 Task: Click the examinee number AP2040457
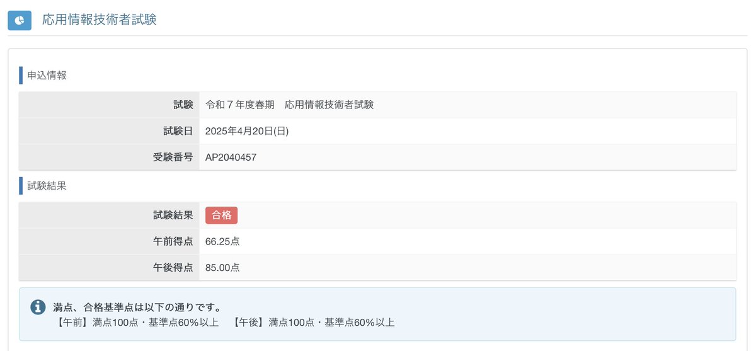click(x=231, y=158)
